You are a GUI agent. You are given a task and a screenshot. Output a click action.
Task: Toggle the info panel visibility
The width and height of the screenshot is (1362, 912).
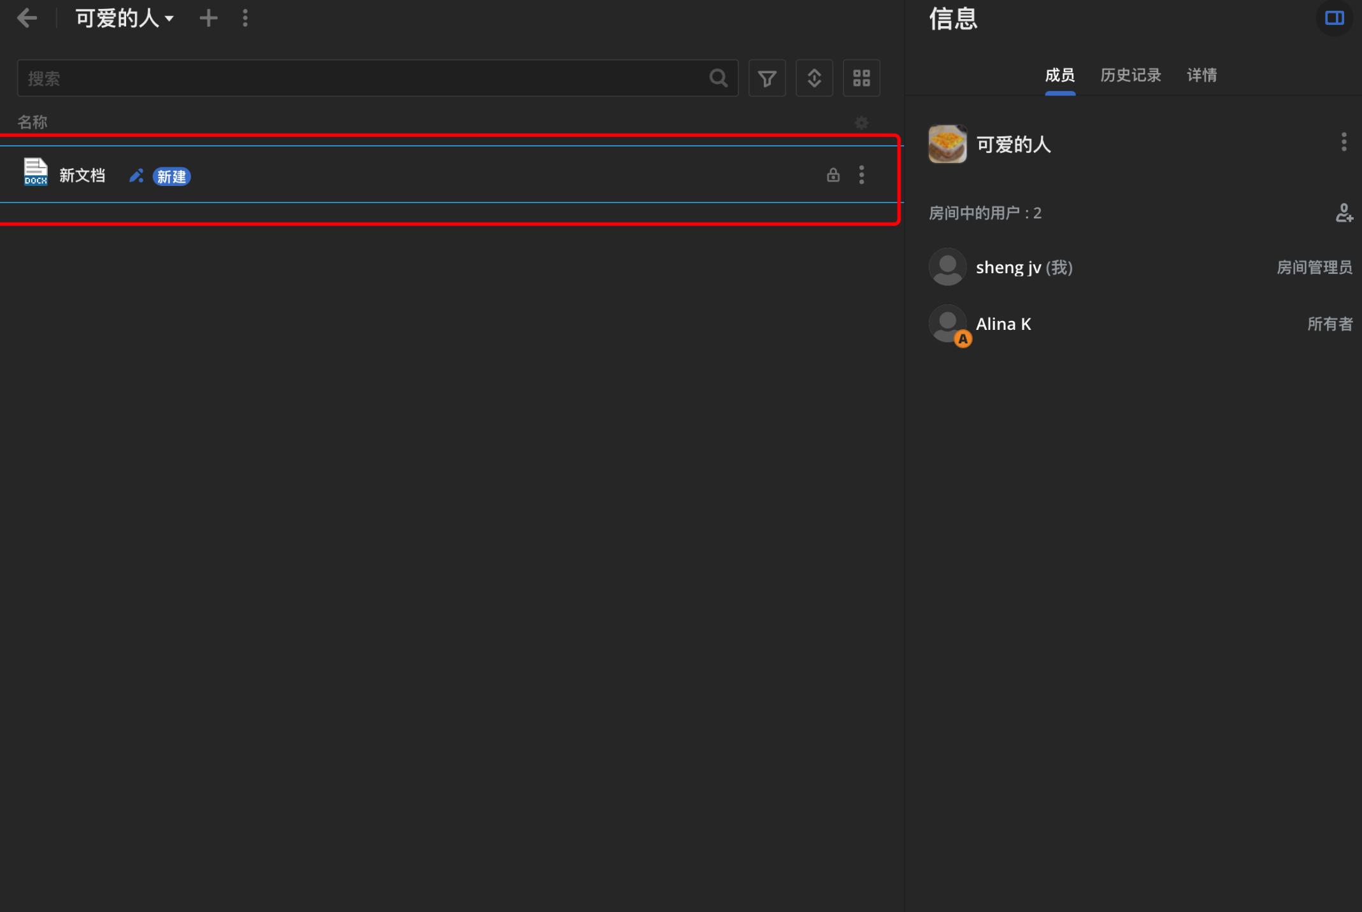pyautogui.click(x=1334, y=18)
